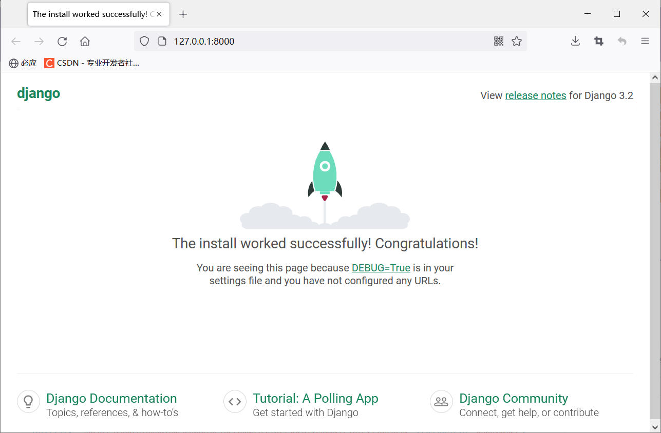Image resolution: width=661 pixels, height=433 pixels.
Task: Maximize the browser window
Action: [x=617, y=14]
